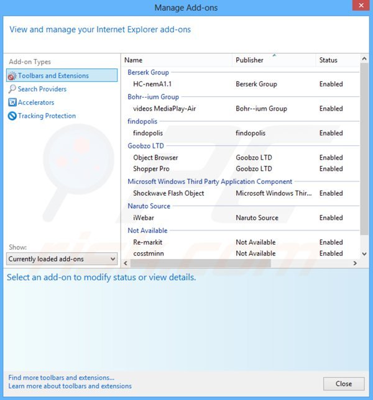Click Enabled status of Shopper Pro

point(331,169)
